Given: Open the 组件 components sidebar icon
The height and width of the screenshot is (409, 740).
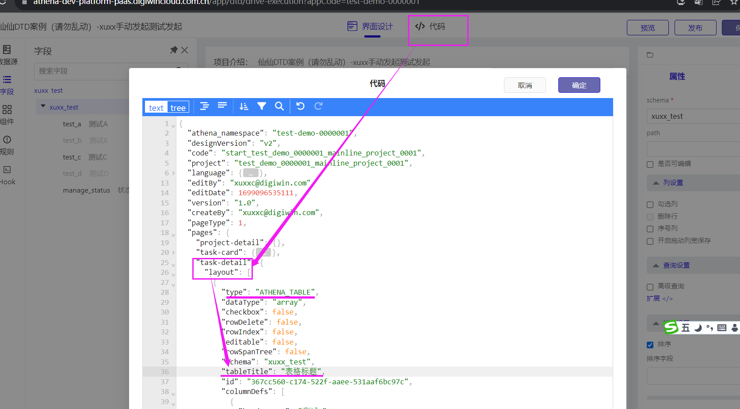Looking at the screenshot, I should pyautogui.click(x=7, y=115).
